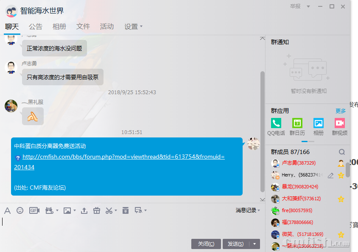Click the GIF button in the chat toolbar
Screen dimensions: 358x252
click(34, 210)
